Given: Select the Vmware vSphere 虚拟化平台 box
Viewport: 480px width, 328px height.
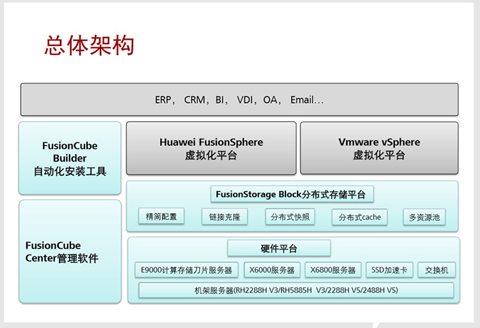Looking at the screenshot, I should coord(379,149).
